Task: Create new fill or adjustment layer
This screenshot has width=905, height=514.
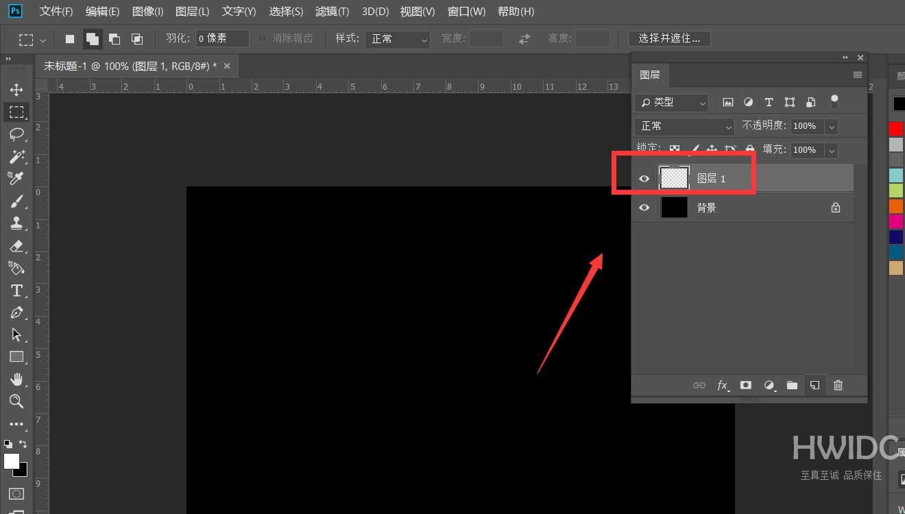Action: (x=769, y=385)
